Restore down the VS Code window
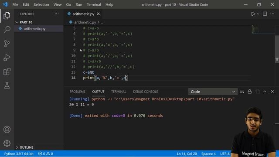This screenshot has height=157, width=279. pyautogui.click(x=259, y=4)
